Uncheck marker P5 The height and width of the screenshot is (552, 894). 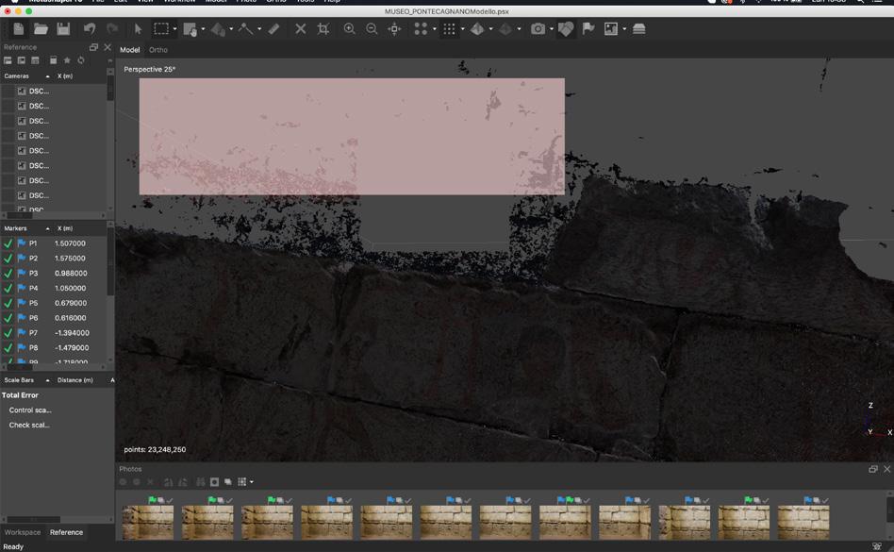click(8, 303)
